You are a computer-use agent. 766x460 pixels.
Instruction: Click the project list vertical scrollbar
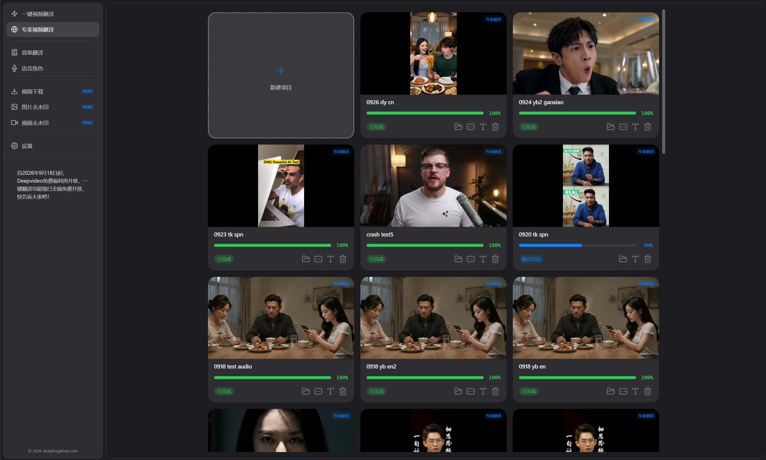[663, 81]
